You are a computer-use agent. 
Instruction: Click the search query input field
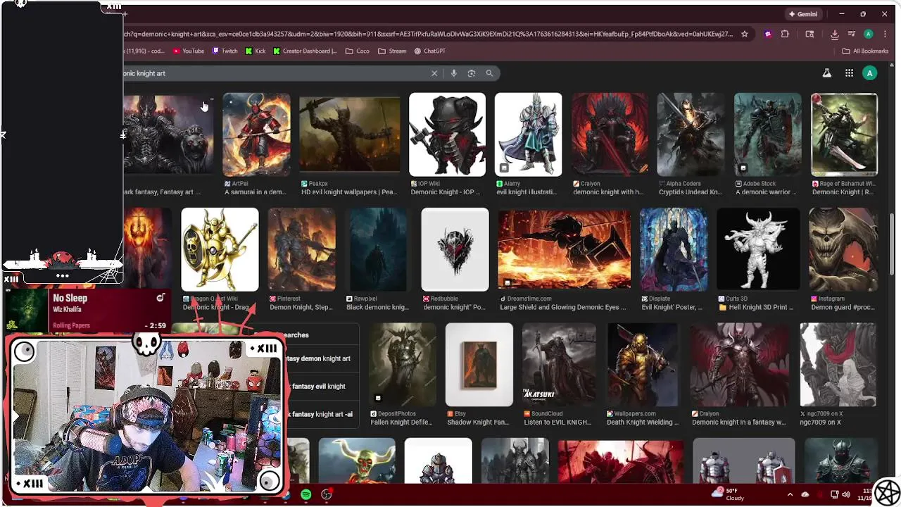click(x=275, y=73)
